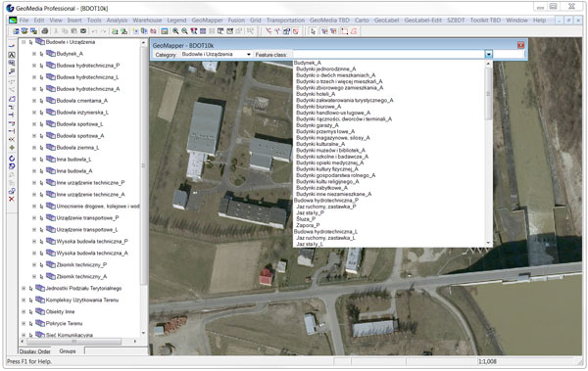Click the rotate icon in left vertical toolbar
The image size is (588, 371).
(x=12, y=158)
